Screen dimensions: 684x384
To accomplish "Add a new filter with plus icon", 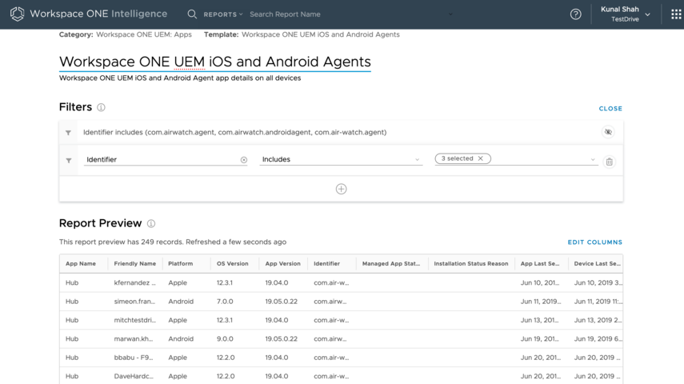I will pyautogui.click(x=341, y=189).
